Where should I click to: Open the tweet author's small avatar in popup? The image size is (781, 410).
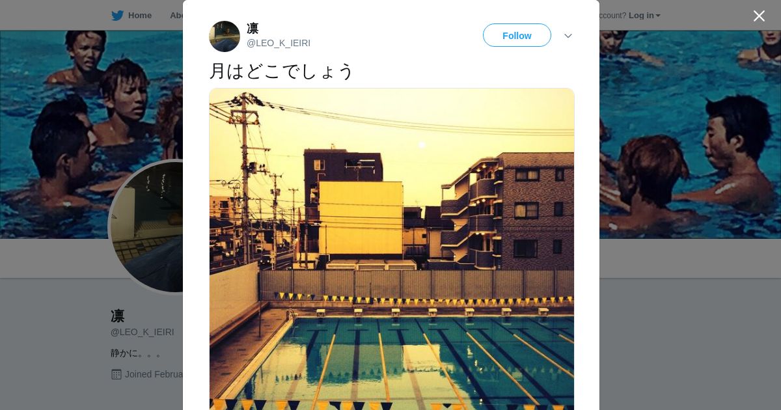pos(225,36)
